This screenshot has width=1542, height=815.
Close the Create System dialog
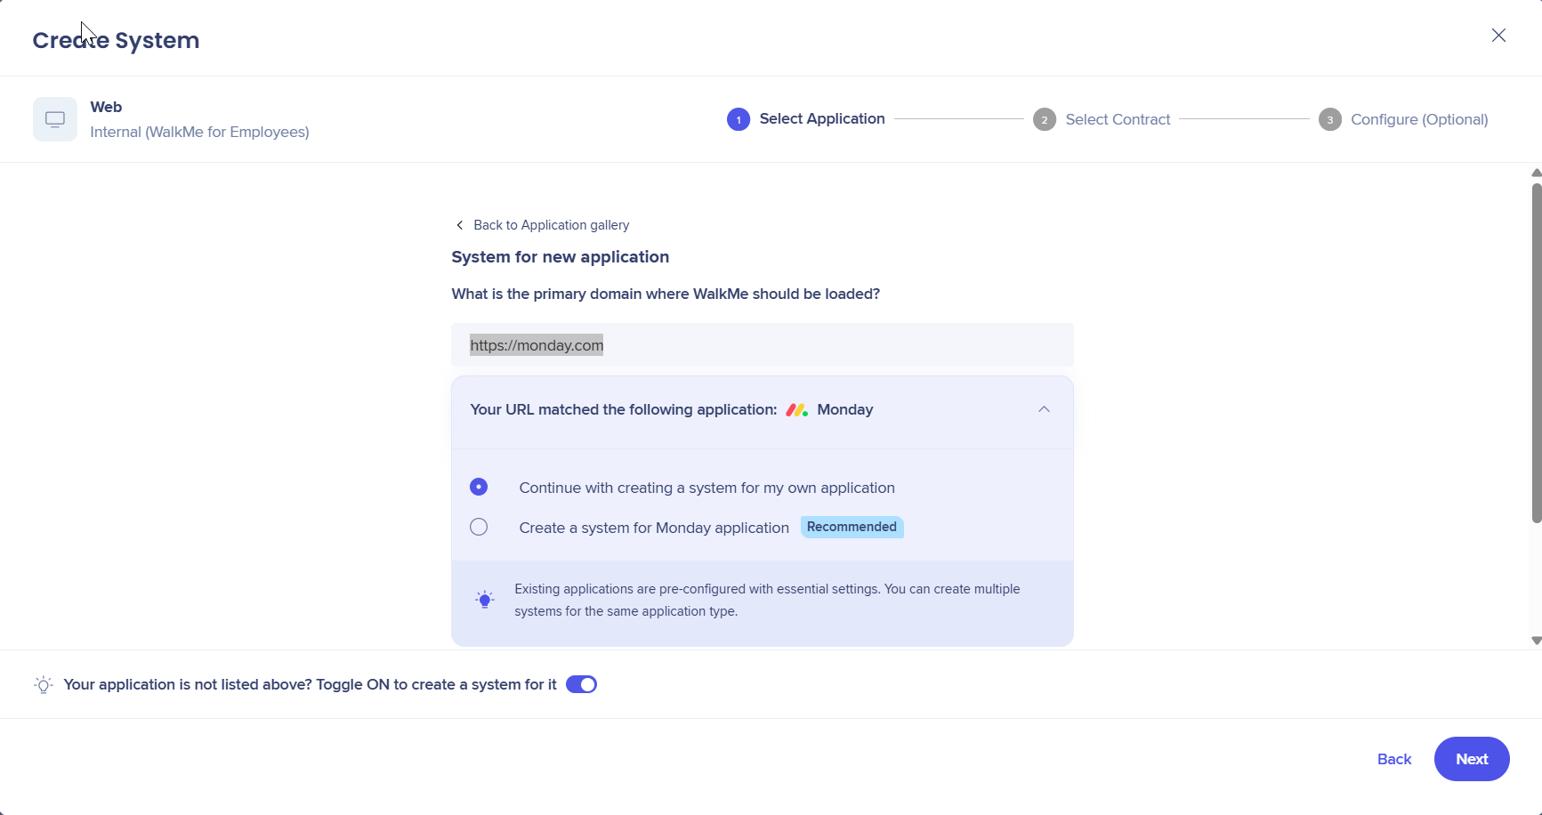click(1498, 36)
